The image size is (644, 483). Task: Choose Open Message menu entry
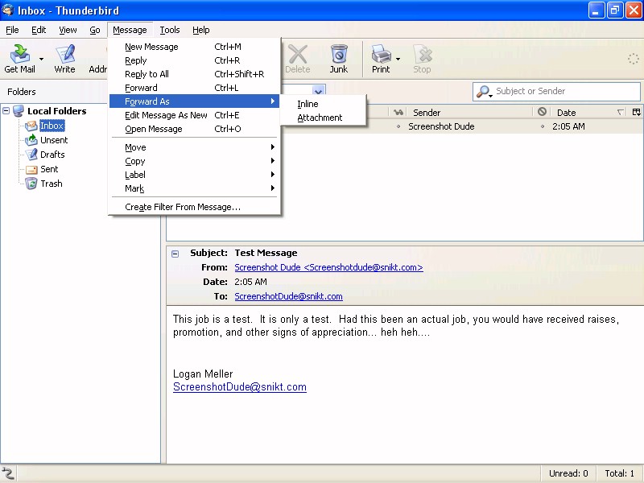pyautogui.click(x=195, y=129)
